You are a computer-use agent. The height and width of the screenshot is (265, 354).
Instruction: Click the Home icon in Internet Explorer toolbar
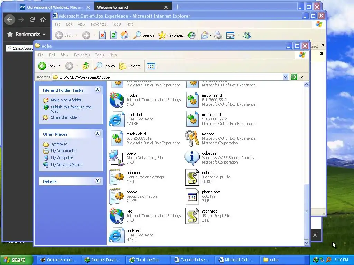pyautogui.click(x=124, y=35)
